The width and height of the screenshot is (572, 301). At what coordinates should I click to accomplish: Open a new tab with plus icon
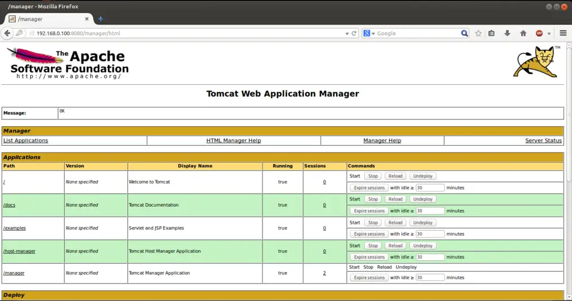point(101,19)
